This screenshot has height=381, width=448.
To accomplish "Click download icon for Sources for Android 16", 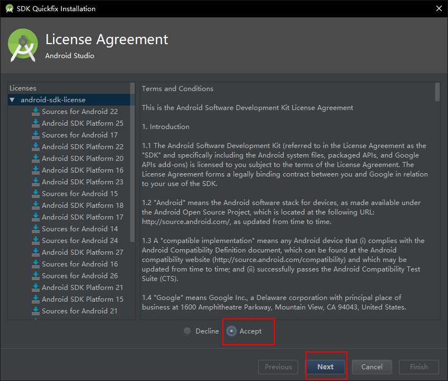I will pyautogui.click(x=36, y=264).
